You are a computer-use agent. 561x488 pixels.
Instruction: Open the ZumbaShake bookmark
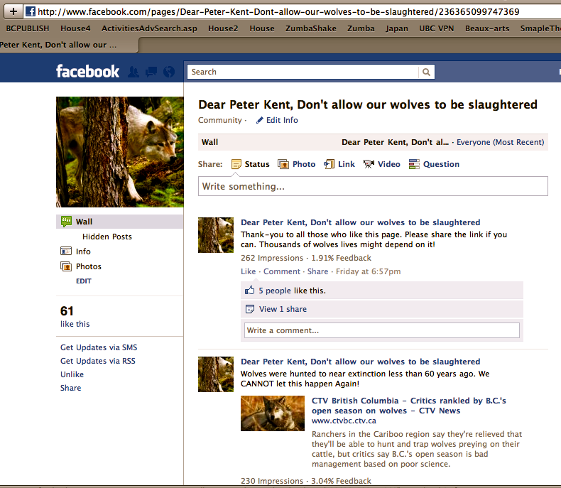pos(310,28)
